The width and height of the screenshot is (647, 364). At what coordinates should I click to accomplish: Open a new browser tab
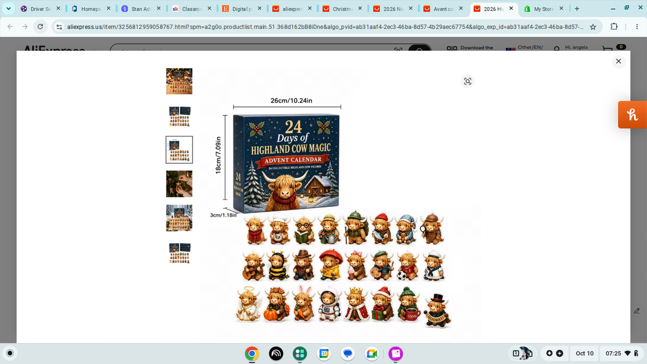click(x=577, y=9)
